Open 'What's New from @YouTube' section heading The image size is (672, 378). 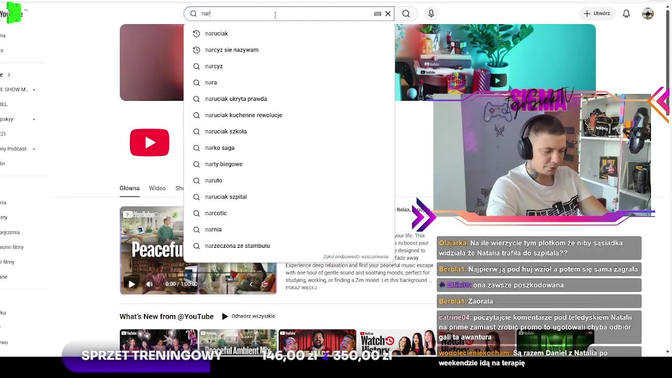[166, 317]
